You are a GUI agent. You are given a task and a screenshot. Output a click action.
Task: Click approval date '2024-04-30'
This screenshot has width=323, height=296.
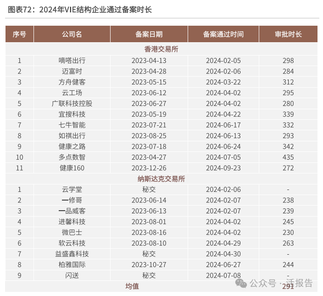(223, 254)
